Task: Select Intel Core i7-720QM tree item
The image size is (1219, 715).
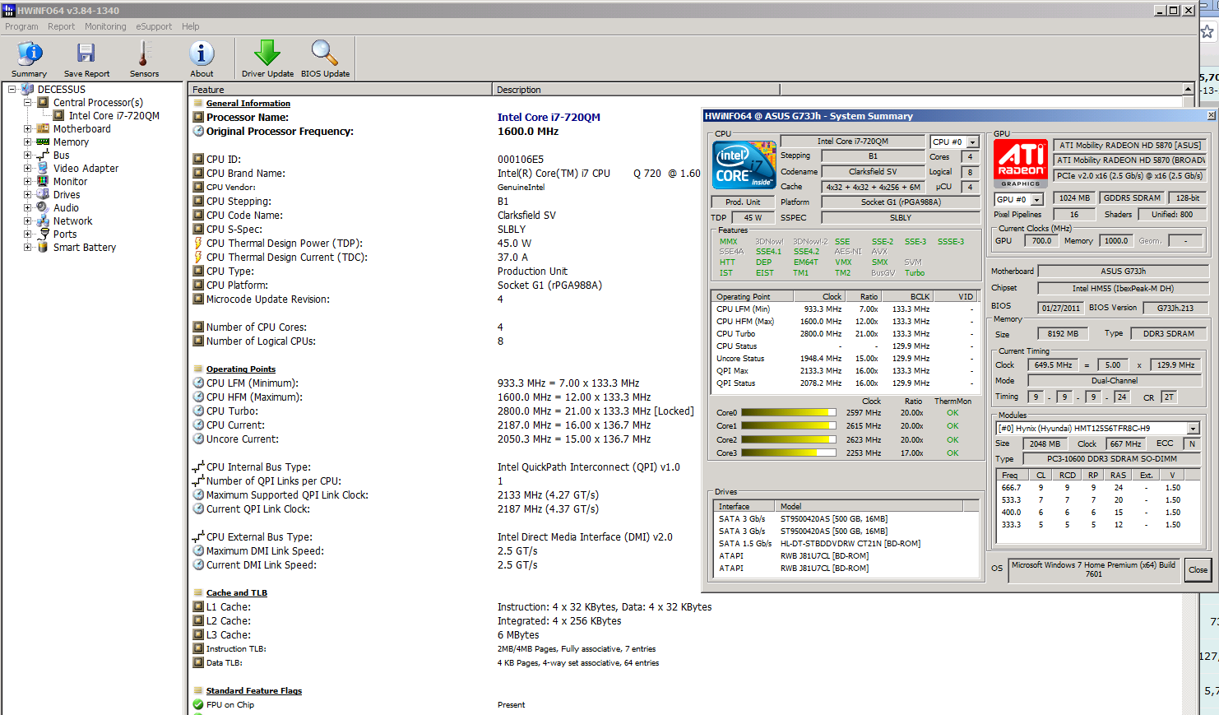Action: (114, 116)
